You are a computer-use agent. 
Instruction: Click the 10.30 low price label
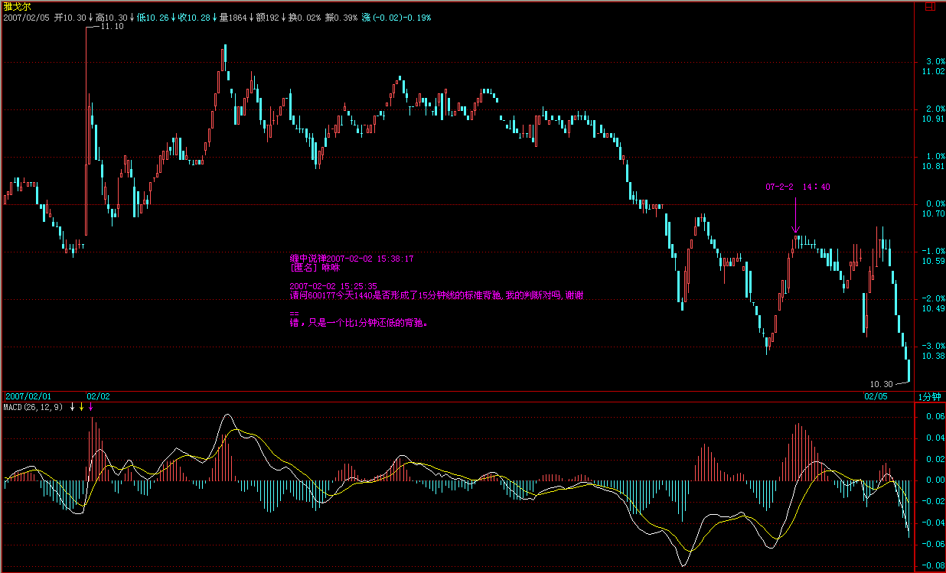coord(881,384)
